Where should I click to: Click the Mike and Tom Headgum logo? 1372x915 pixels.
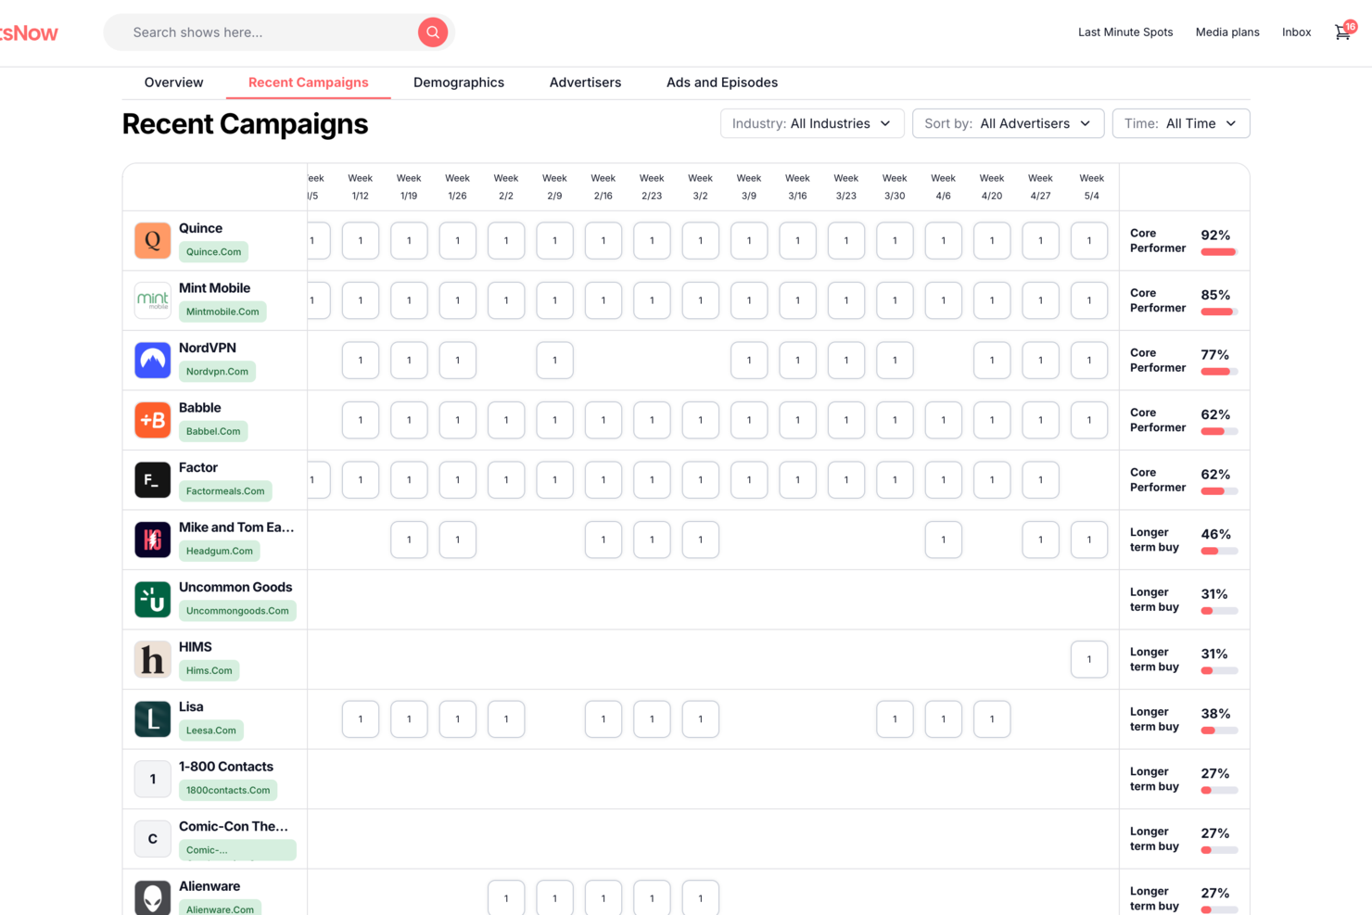pos(153,540)
